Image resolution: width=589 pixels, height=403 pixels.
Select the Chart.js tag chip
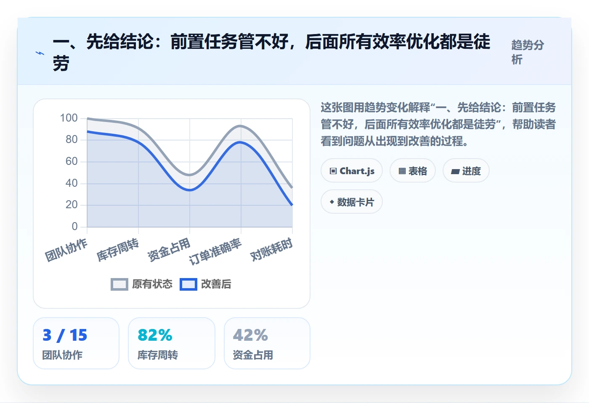352,171
